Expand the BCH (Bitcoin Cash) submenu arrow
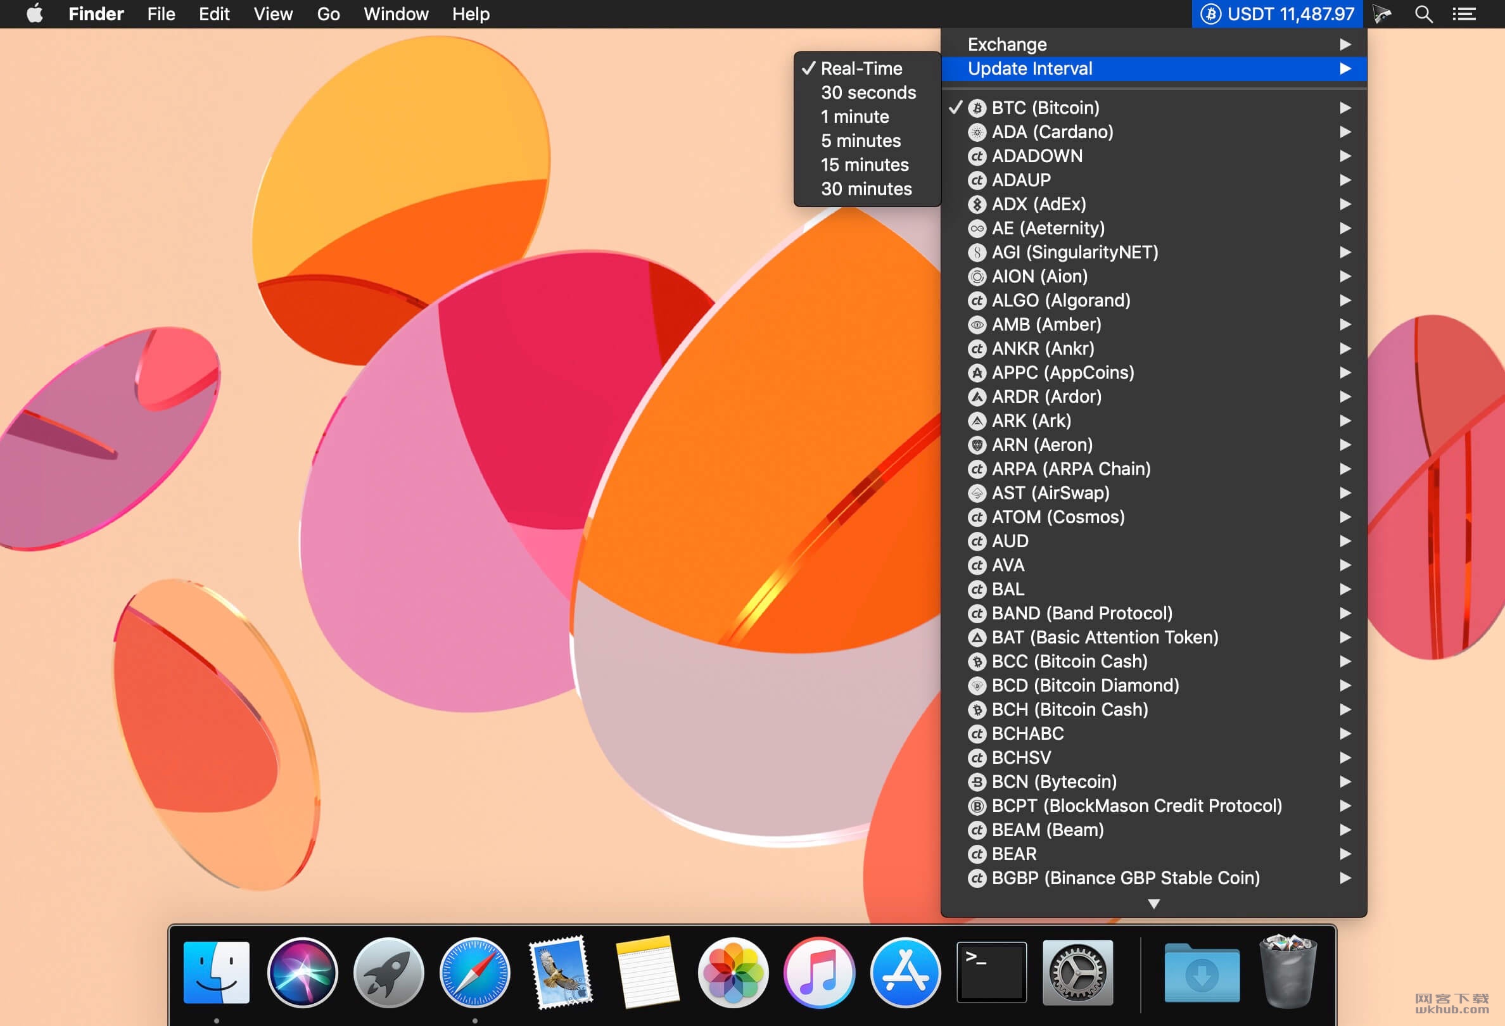 coord(1345,709)
